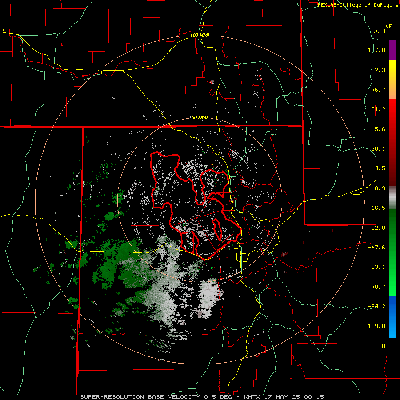
Task: Click the -94.2 scale value
Action: [376, 306]
